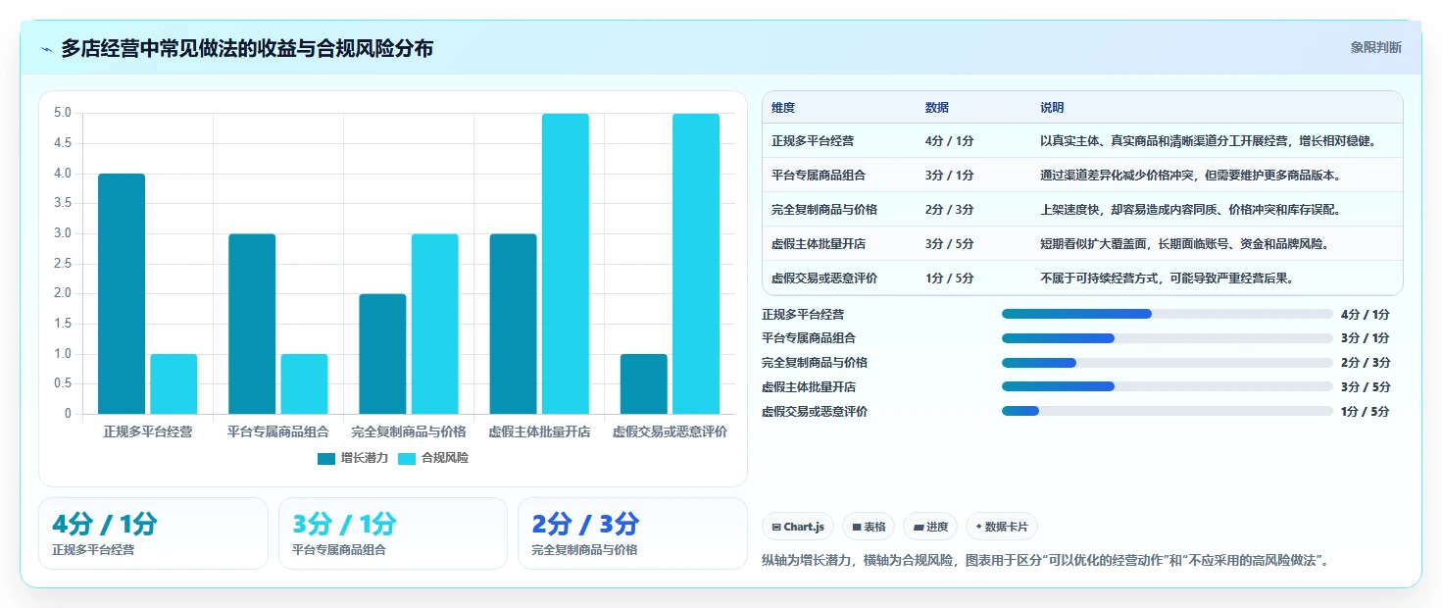
Task: Toggle the 合规风险 legend swatch
Action: point(407,458)
